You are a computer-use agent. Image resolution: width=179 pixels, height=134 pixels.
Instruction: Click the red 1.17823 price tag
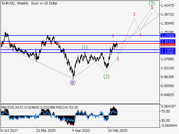pos(168,44)
